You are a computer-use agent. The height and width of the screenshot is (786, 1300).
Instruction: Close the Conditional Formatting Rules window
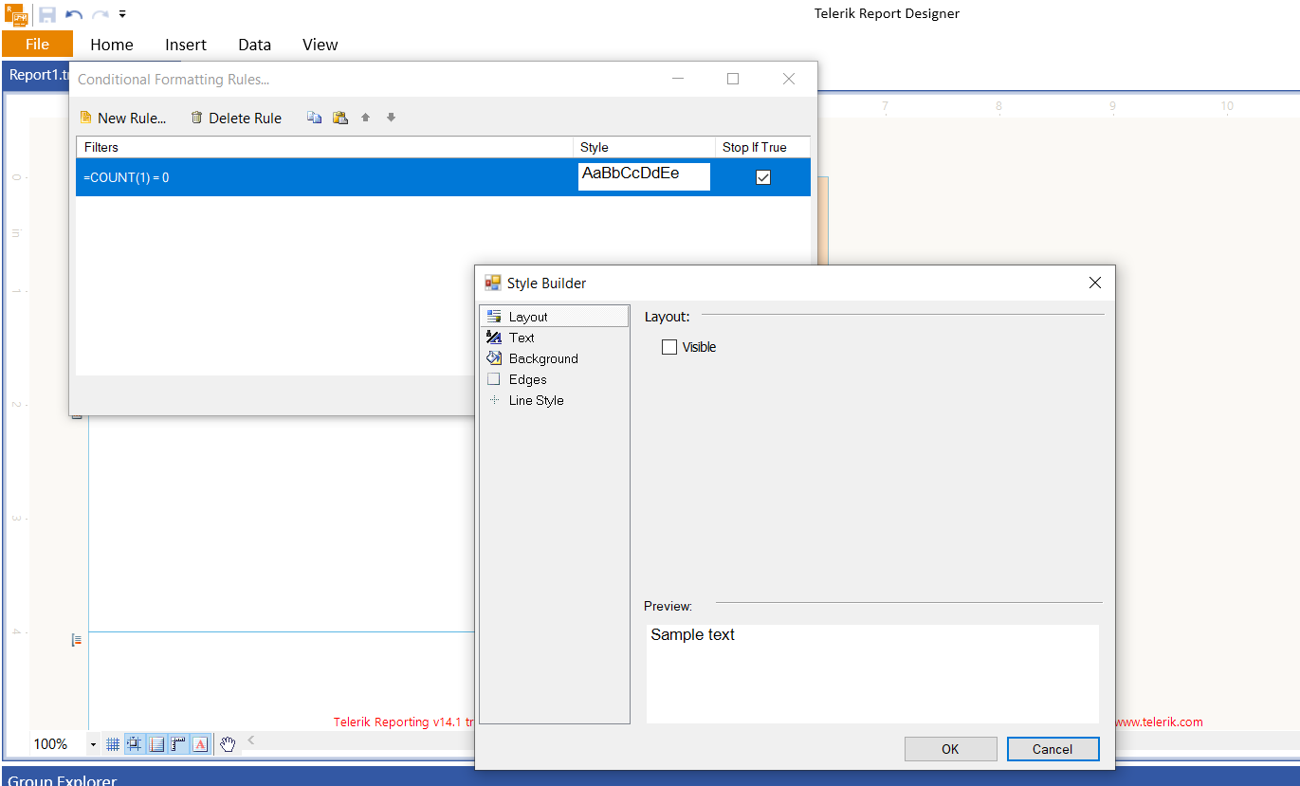pos(789,80)
